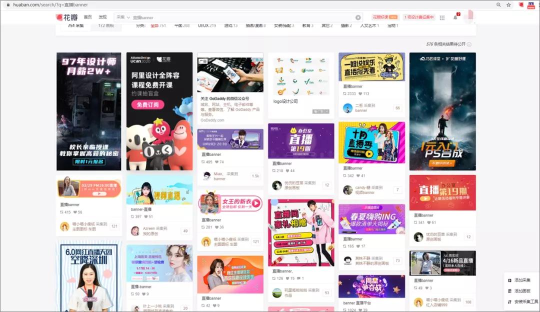The image size is (540, 312).
Task: Click the 添加采集 pin icon in floating menu
Action: pyautogui.click(x=509, y=280)
